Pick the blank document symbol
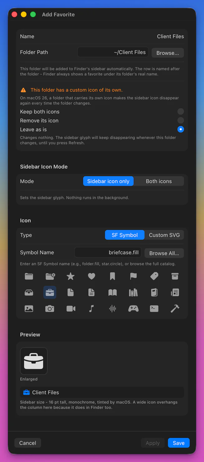Image resolution: width=204 pixels, height=462 pixels. (71, 292)
